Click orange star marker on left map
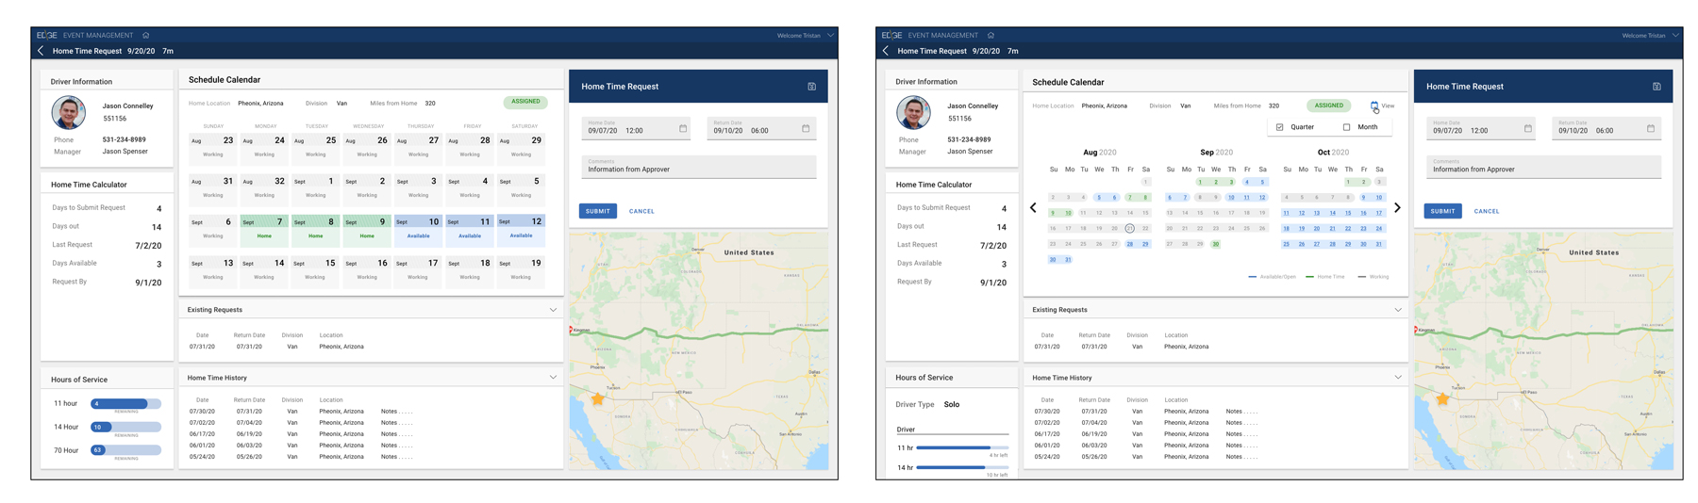 [597, 399]
